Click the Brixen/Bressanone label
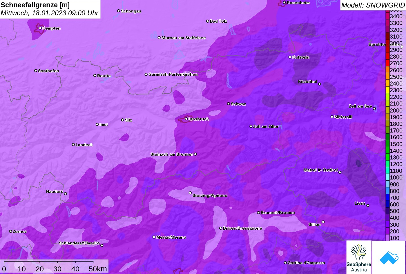This screenshot has height=274, width=406. point(242,228)
